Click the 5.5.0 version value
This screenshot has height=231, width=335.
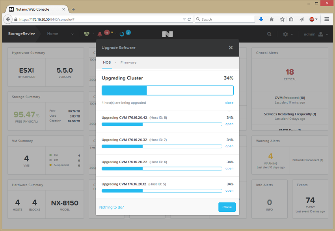pyautogui.click(x=65, y=70)
